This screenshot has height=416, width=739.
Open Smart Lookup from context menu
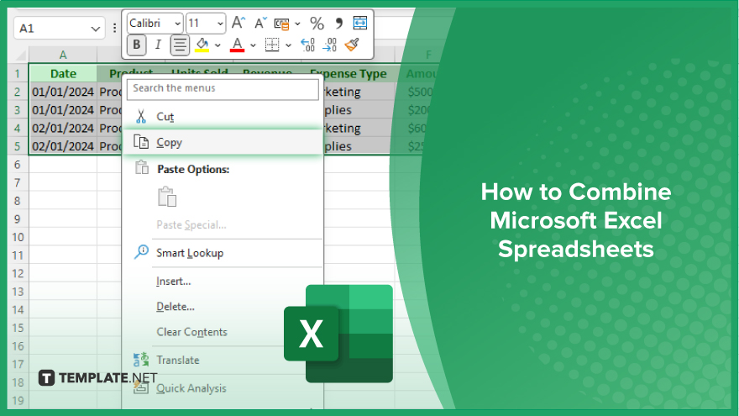[x=223, y=253]
